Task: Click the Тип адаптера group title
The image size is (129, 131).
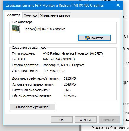Action: tap(22, 22)
